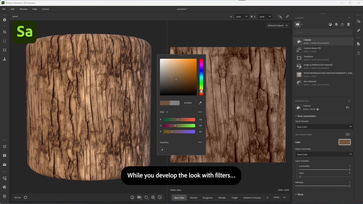The width and height of the screenshot is (363, 204).
Task: Open the Help menu
Action: [x=35, y=9]
